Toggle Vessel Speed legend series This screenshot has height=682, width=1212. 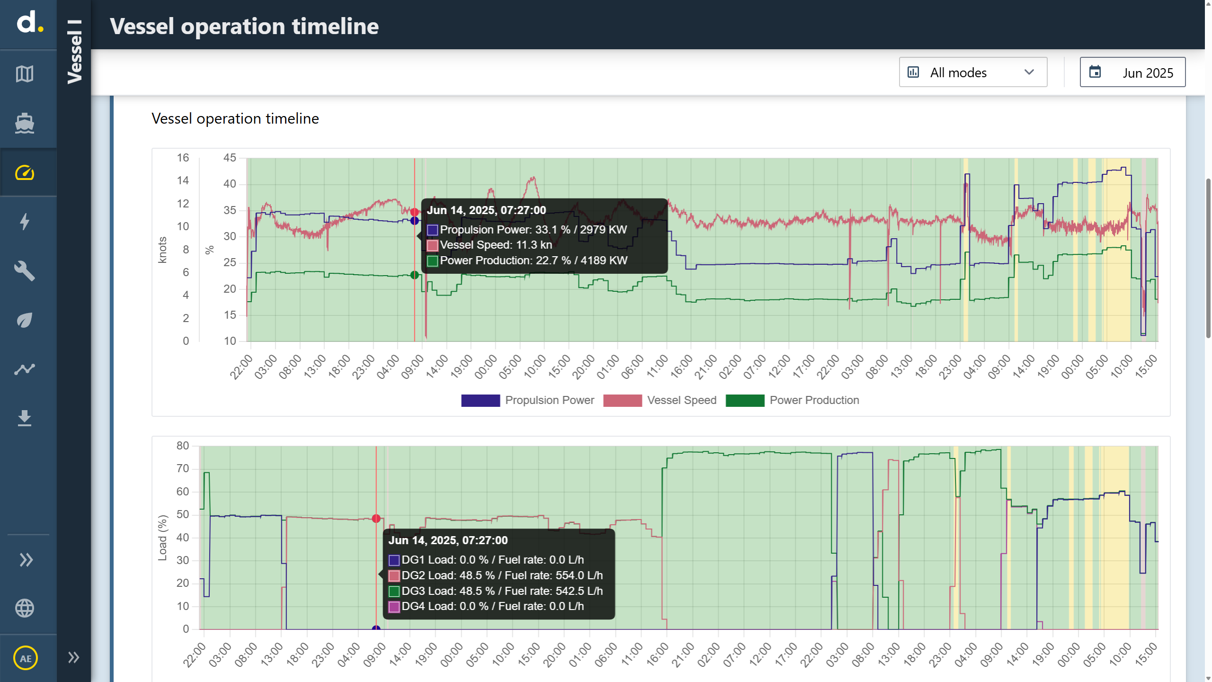tap(660, 400)
